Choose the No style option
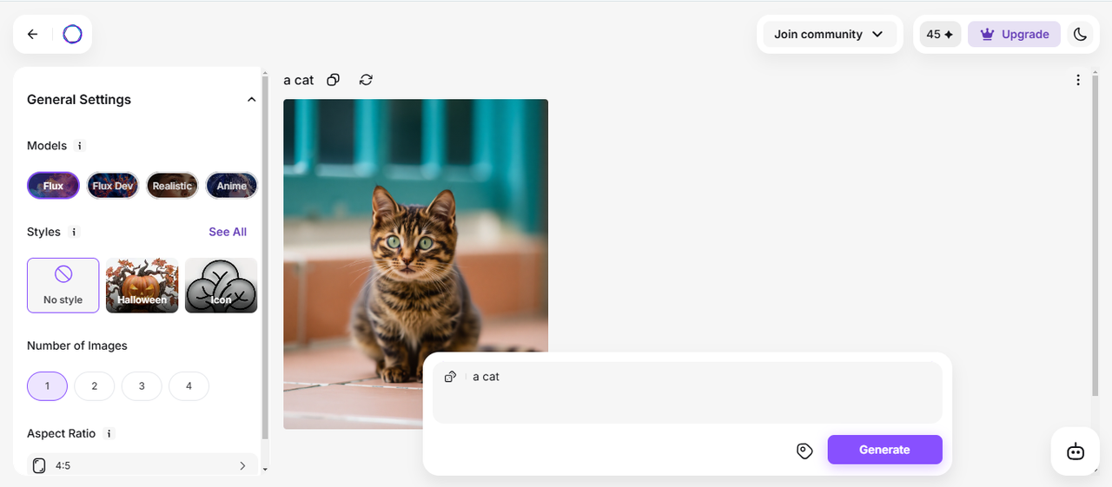This screenshot has width=1112, height=487. (63, 285)
